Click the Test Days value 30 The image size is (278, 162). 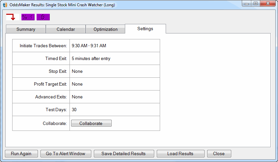click(x=74, y=110)
